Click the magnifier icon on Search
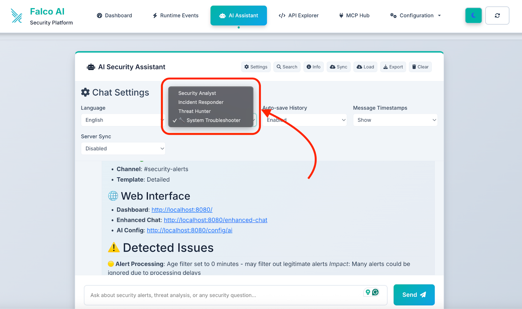The height and width of the screenshot is (309, 522). point(279,67)
